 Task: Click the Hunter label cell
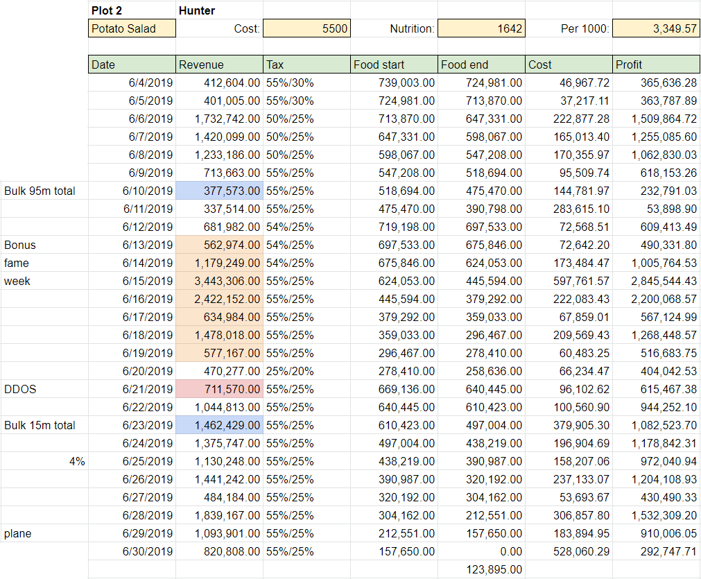(x=219, y=10)
